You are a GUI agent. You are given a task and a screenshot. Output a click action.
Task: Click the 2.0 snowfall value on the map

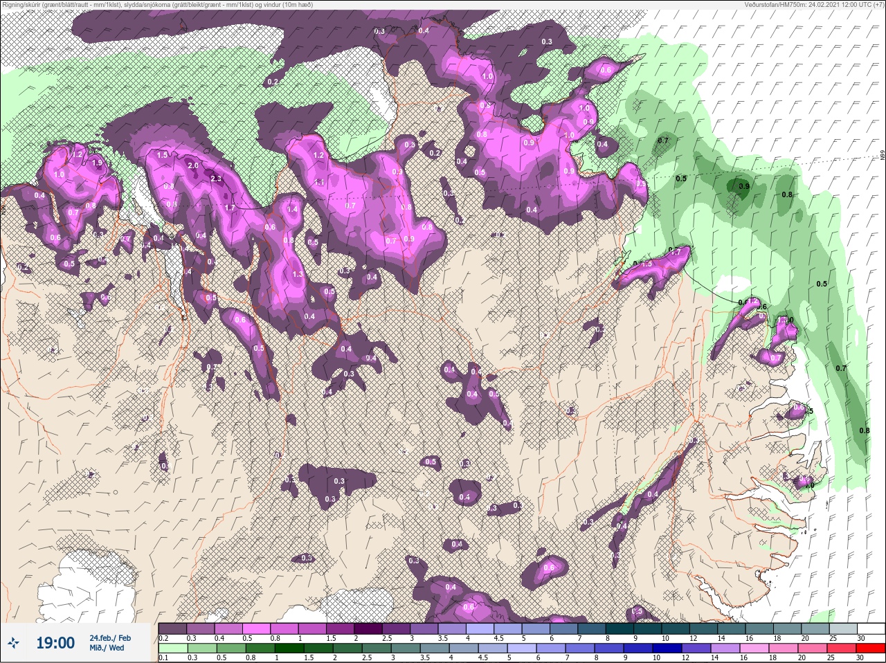(192, 166)
